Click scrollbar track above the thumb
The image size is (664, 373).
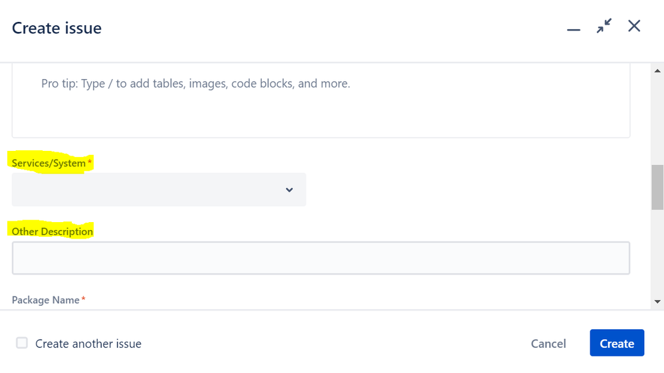[657, 120]
